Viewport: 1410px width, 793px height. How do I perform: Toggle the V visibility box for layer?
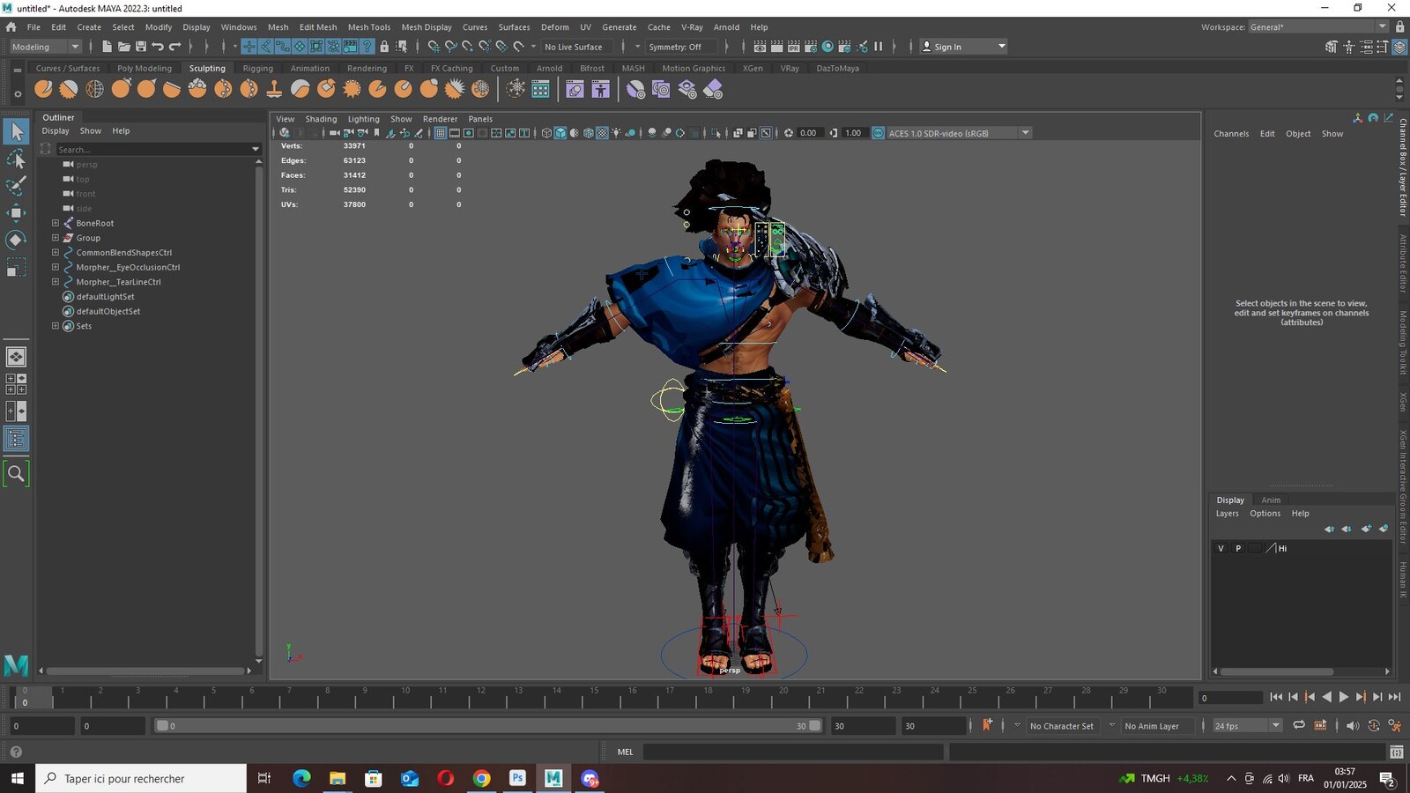(x=1221, y=548)
